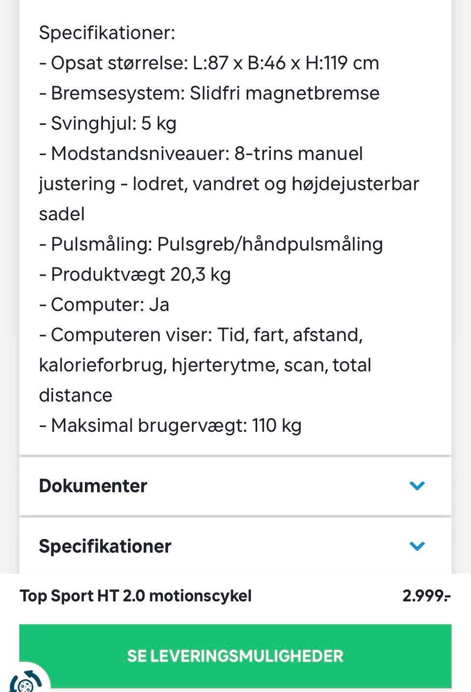471x692 pixels.
Task: Click the 2.999 price label
Action: pos(426,596)
